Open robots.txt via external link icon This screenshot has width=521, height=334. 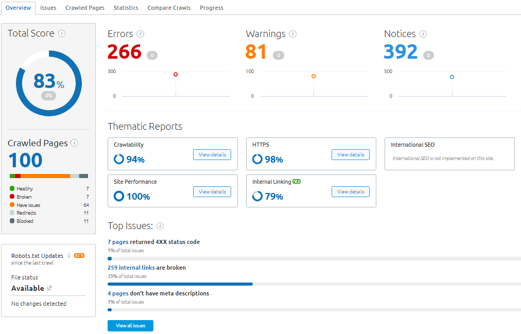(49, 288)
